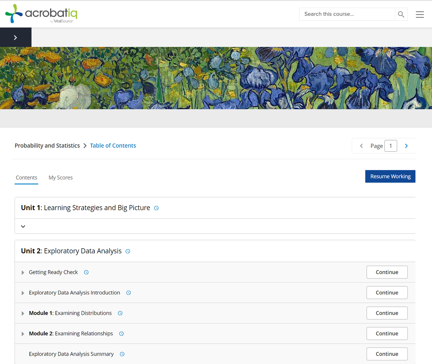This screenshot has width=432, height=364.
Task: Click Getting Ready Check text
Action: point(53,272)
